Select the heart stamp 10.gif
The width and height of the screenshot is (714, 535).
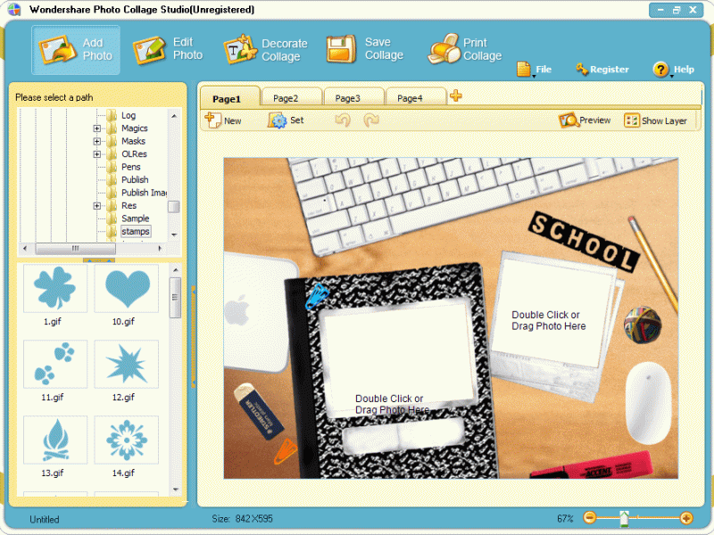click(x=127, y=288)
